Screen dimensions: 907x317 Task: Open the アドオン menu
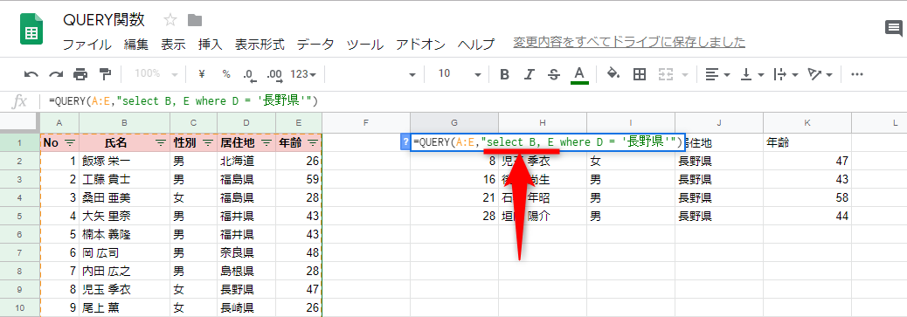click(x=420, y=44)
